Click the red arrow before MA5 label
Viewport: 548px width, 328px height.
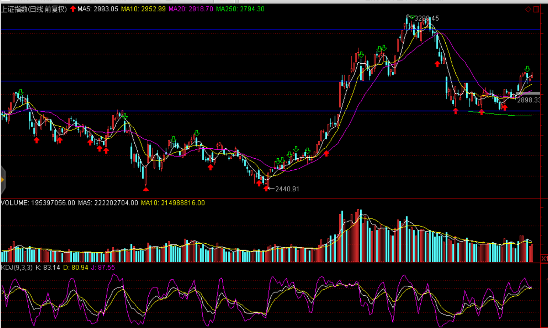73,9
